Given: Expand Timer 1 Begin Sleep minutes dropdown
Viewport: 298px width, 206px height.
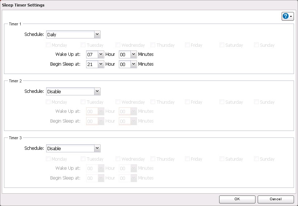Looking at the screenshot, I should tap(133, 64).
